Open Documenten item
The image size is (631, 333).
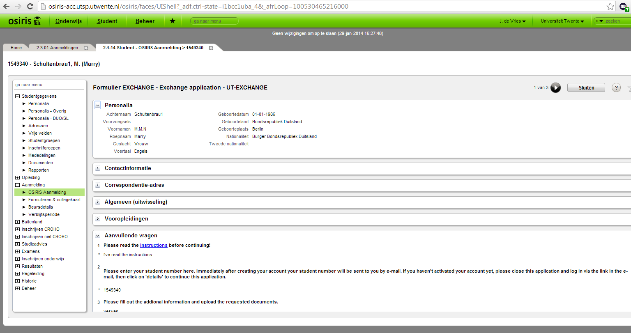[41, 163]
